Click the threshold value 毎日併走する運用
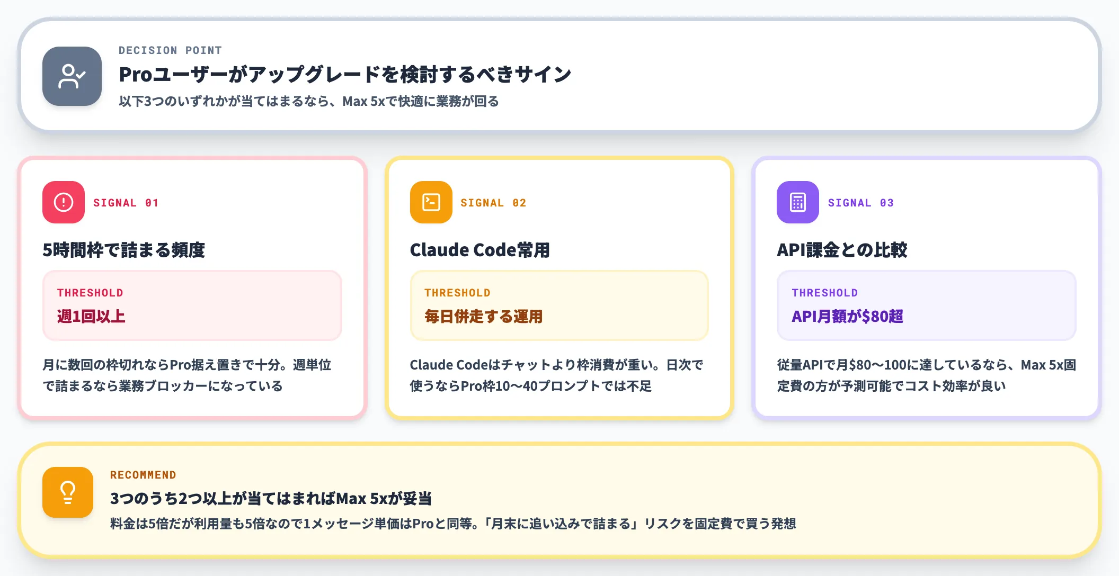1119x576 pixels. 483,317
